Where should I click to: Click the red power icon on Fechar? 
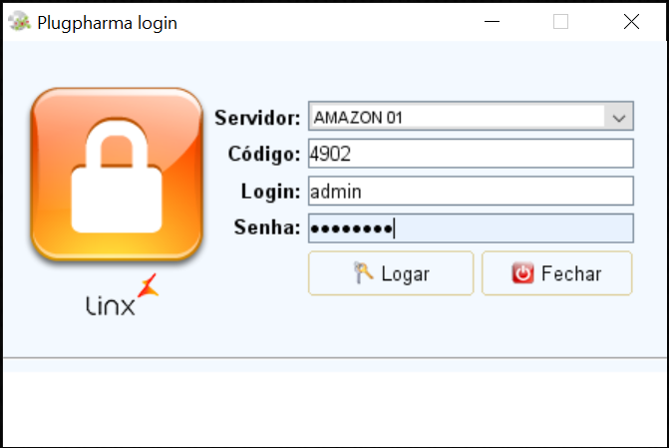pos(522,273)
